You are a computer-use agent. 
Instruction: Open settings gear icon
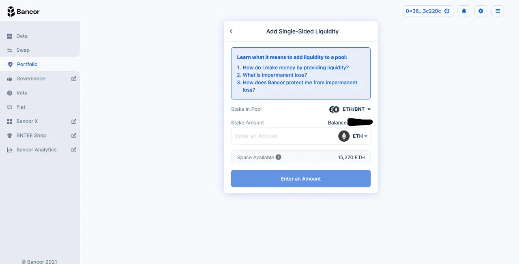pos(481,11)
